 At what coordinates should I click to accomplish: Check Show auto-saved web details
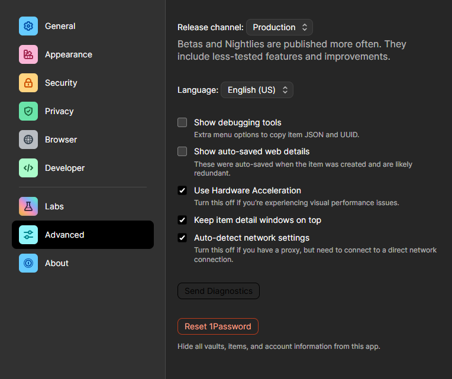pyautogui.click(x=182, y=151)
